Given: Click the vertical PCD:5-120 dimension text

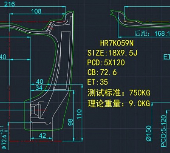Looking at the screenshot, I should coord(163,131).
